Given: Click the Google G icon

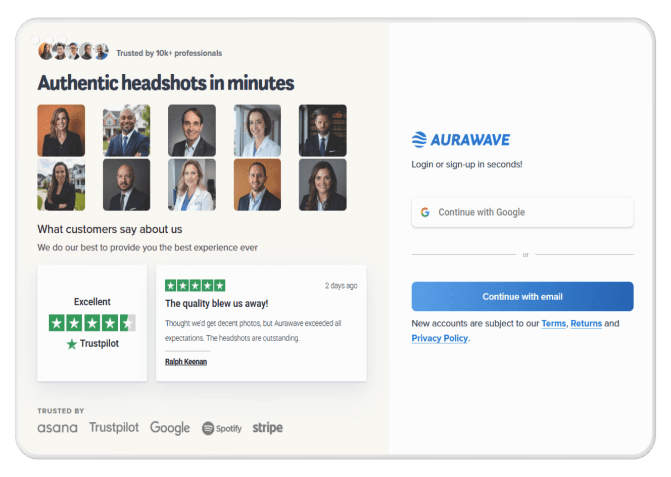Looking at the screenshot, I should (x=425, y=212).
